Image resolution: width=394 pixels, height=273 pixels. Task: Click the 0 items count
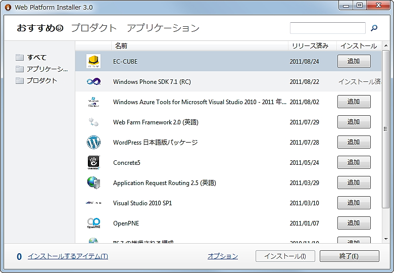pos(19,257)
